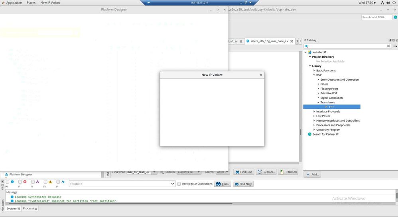Viewport: 398px width, 217px height.
Task: Switch to the System (4) tab
Action: point(13,209)
